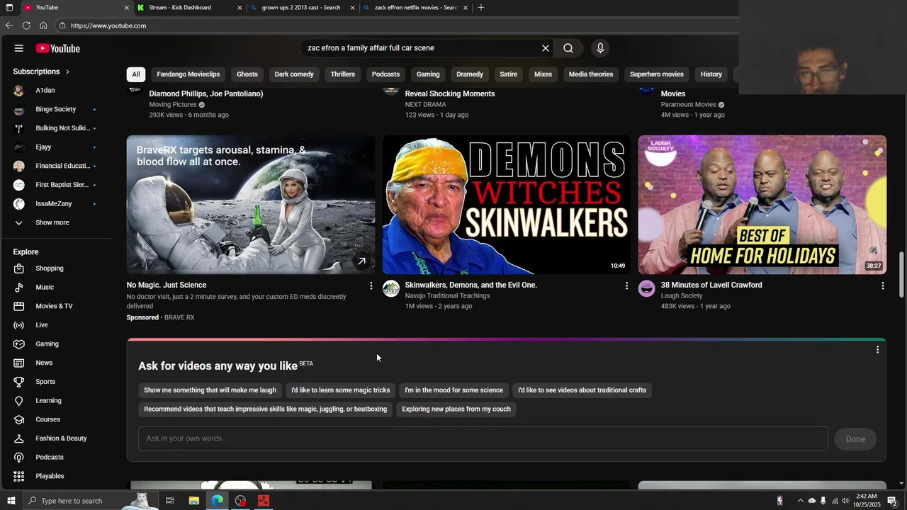Viewport: 907px width, 510px height.
Task: Select the All filter chip
Action: click(136, 74)
